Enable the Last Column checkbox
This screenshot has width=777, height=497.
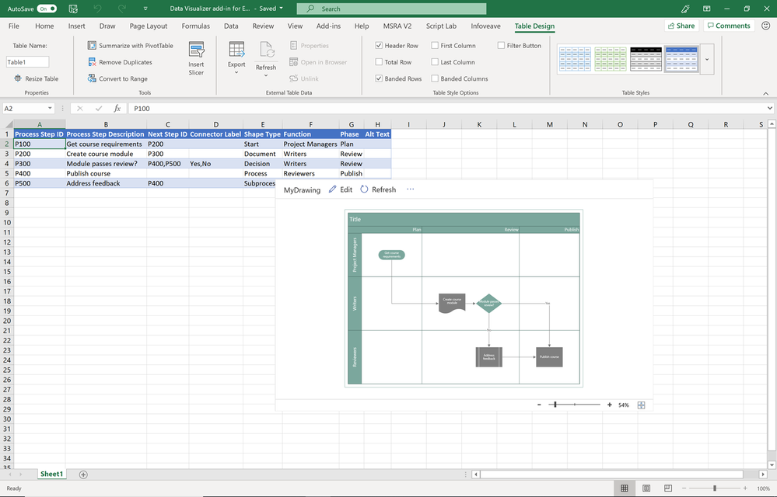(x=435, y=62)
